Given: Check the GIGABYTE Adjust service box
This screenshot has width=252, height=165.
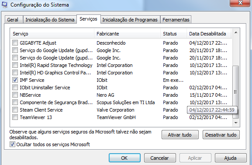Looking at the screenshot, I should pos(15,43).
